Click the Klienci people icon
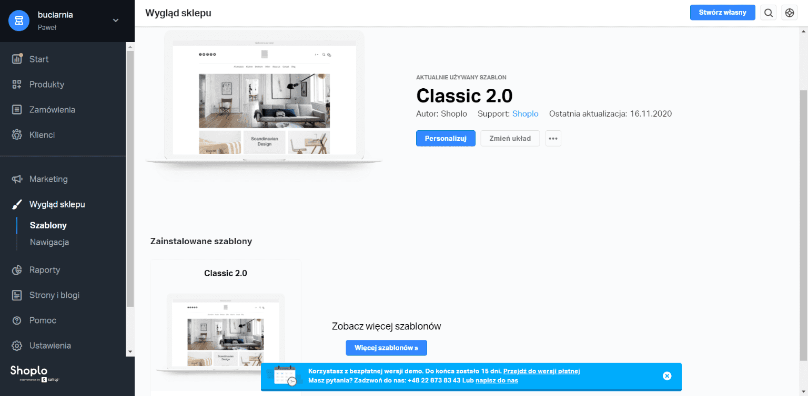808x396 pixels. click(x=17, y=135)
